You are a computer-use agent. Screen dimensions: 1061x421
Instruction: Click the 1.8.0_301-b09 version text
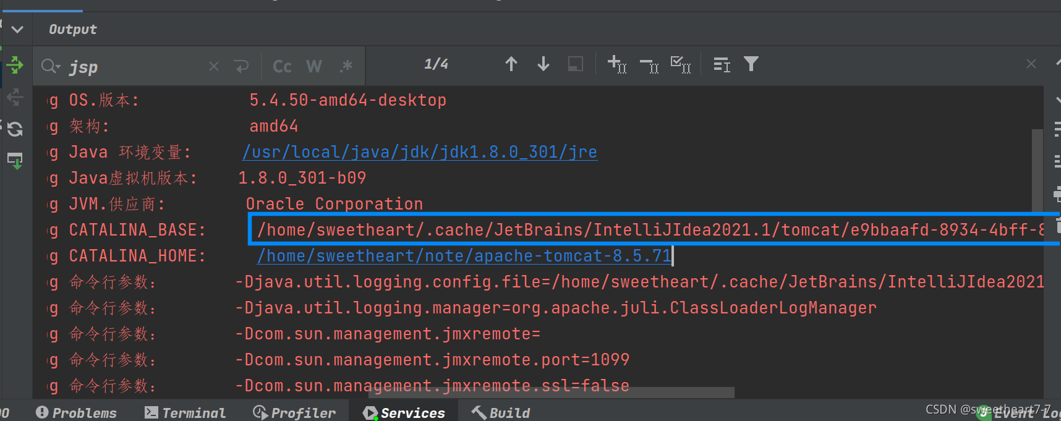coord(302,178)
